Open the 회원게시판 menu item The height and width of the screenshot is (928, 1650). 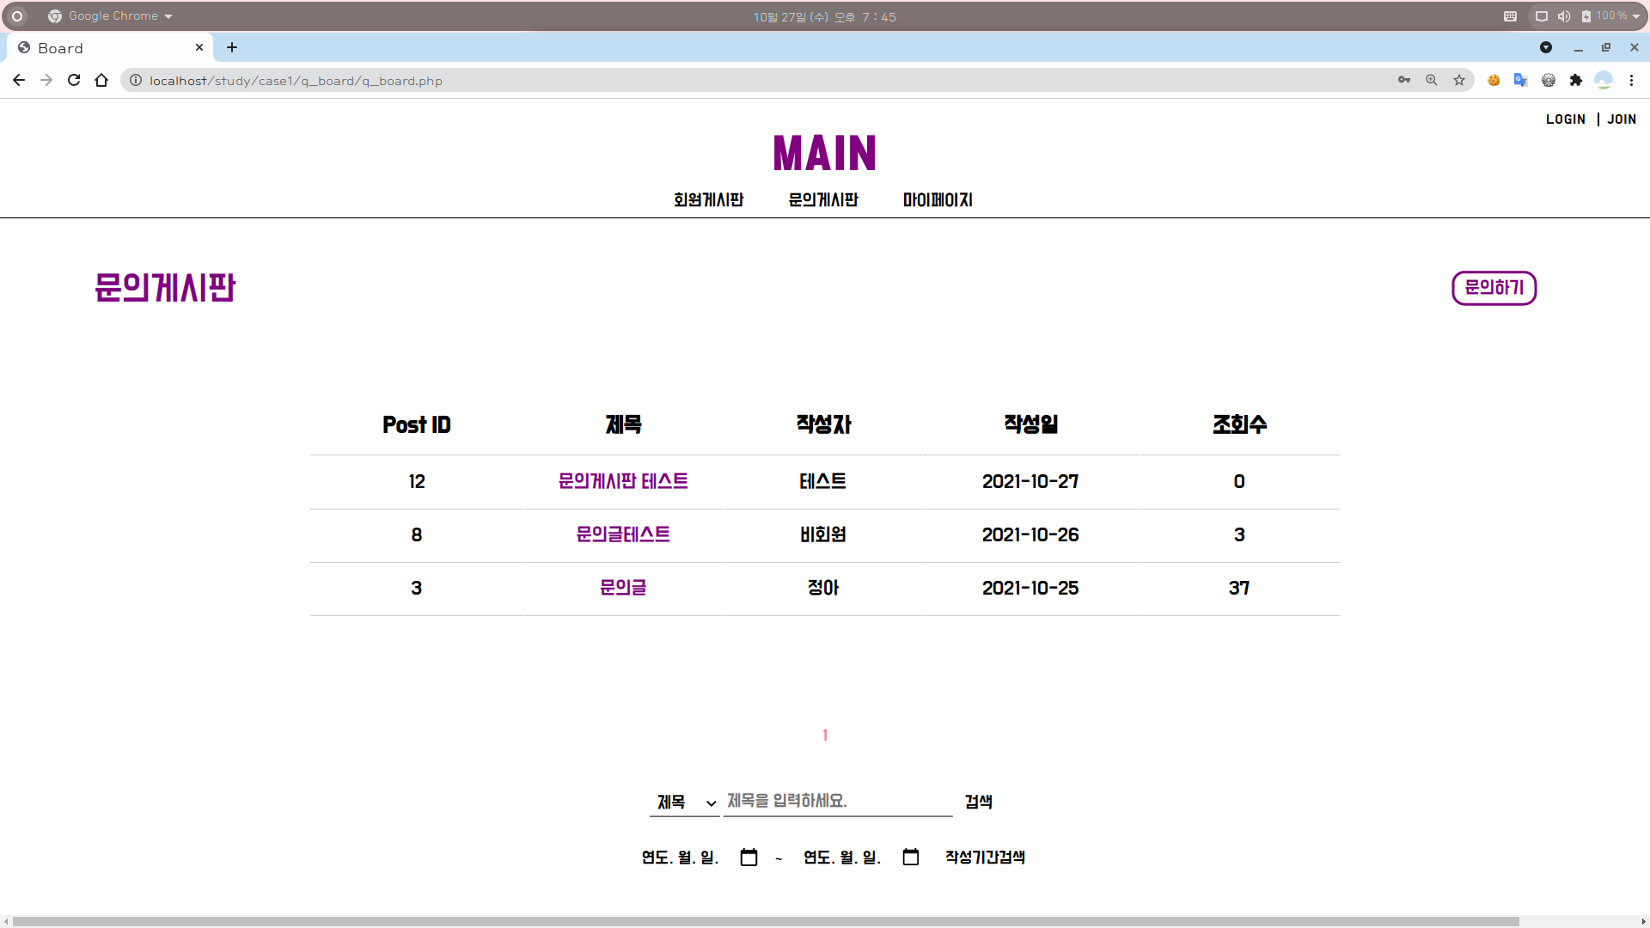pyautogui.click(x=708, y=199)
